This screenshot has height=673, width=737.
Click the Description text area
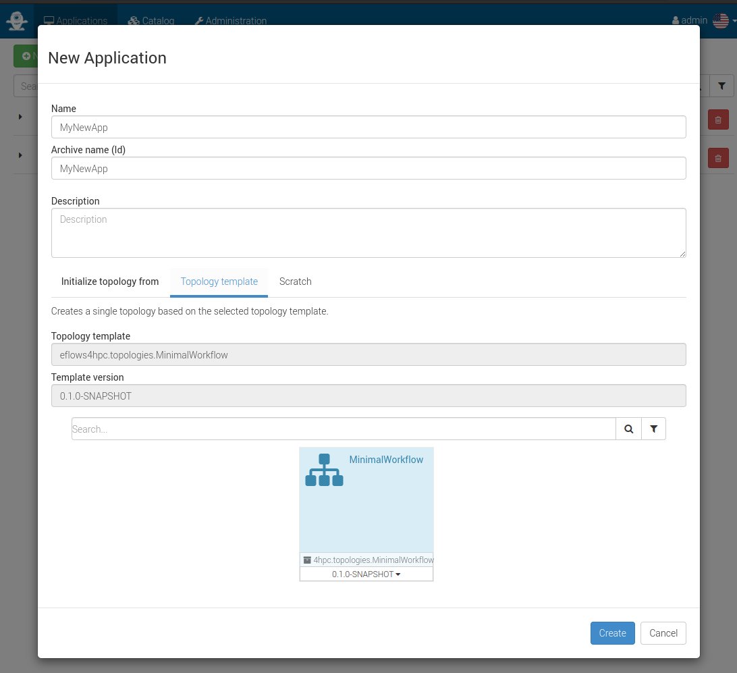coord(368,233)
